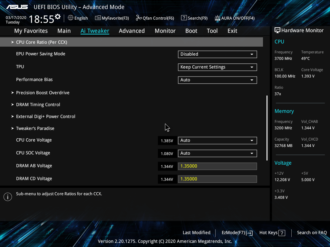Select the Ai Tweaker tab
This screenshot has width=330, height=247.
[x=95, y=31]
